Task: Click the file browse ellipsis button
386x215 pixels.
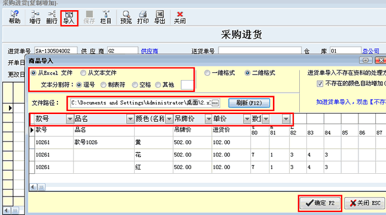Action: click(x=215, y=103)
